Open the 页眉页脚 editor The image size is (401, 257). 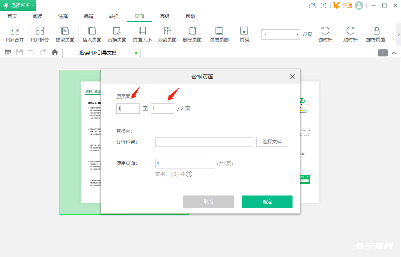pos(219,34)
